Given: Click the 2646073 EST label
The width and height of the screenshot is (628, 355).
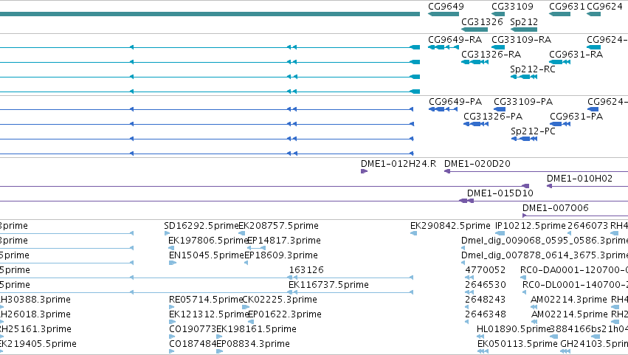Looking at the screenshot, I should [587, 226].
